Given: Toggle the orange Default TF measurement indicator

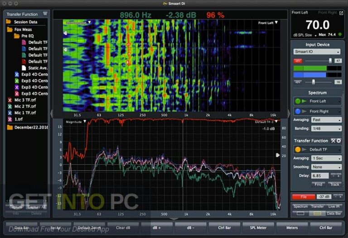Looking at the screenshot, I should [x=298, y=150].
